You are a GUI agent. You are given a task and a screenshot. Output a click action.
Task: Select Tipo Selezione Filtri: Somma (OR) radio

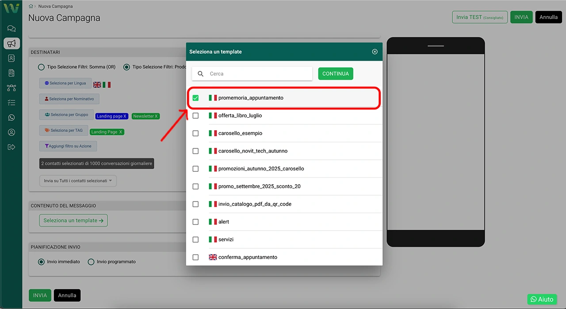click(41, 67)
